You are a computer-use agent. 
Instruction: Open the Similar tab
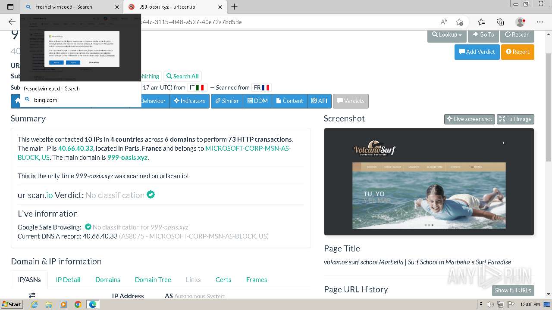point(227,101)
